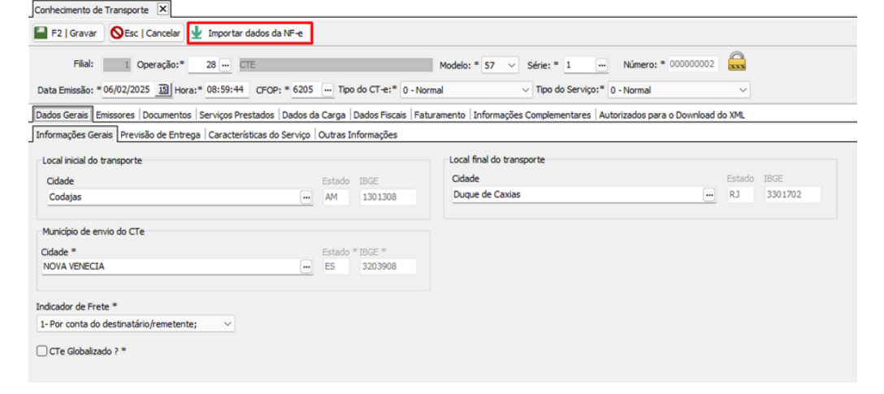Image resolution: width=884 pixels, height=394 pixels.
Task: Click lookup button next to Série field
Action: click(601, 65)
